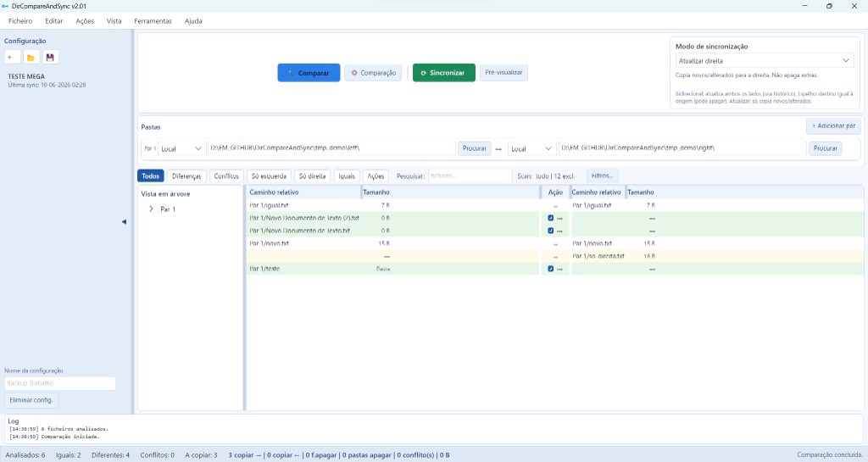Open the Ferramentas menu
Image resolution: width=868 pixels, height=462 pixels.
pos(153,21)
